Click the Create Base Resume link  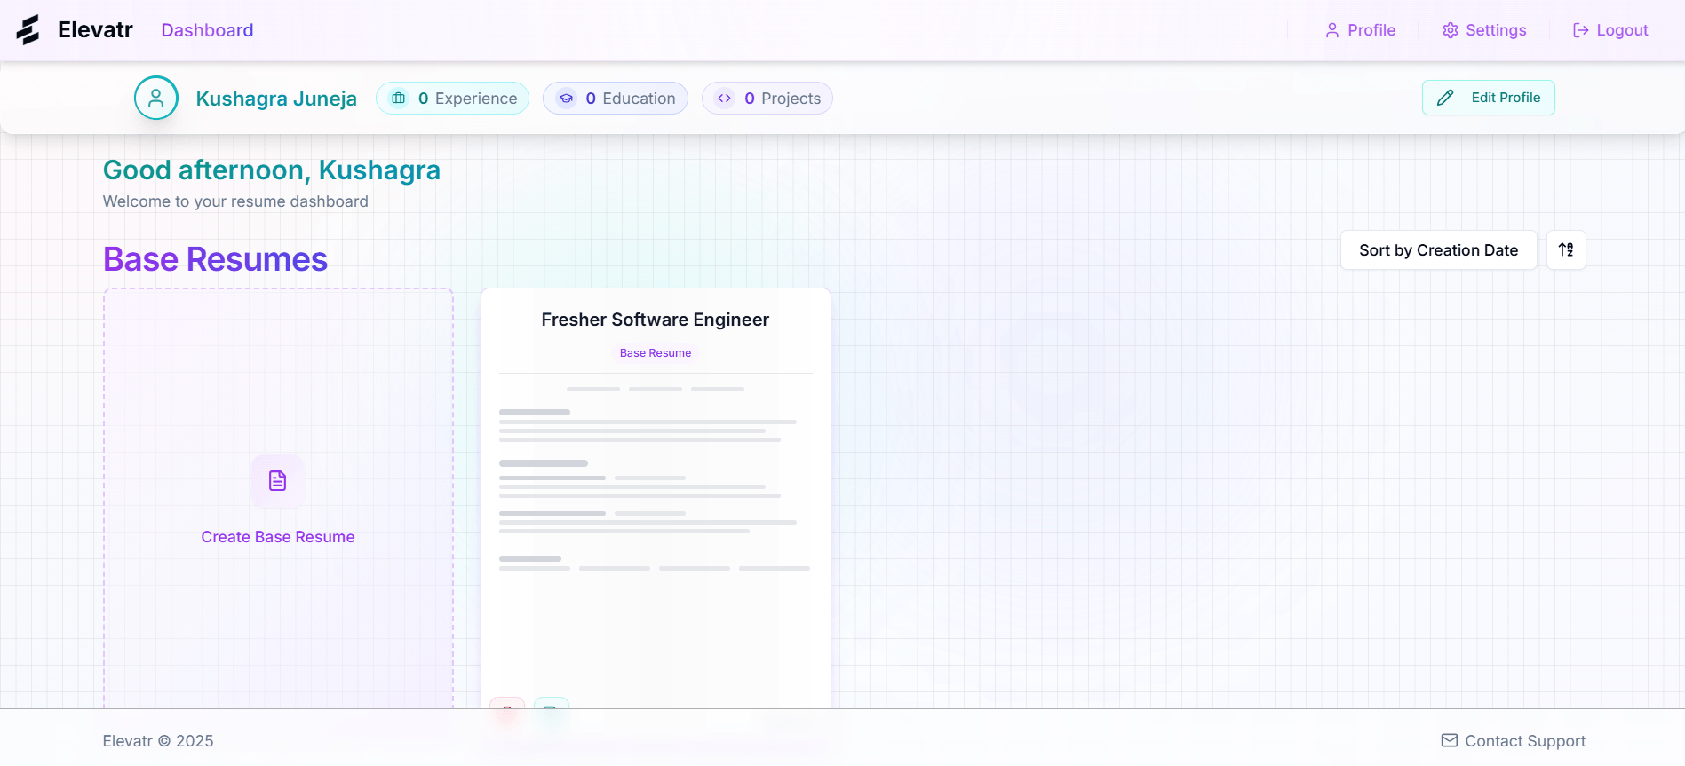pos(278,537)
